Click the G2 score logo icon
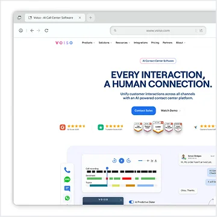Image resolution: width=217 pixels, height=217 pixels. 63,127
